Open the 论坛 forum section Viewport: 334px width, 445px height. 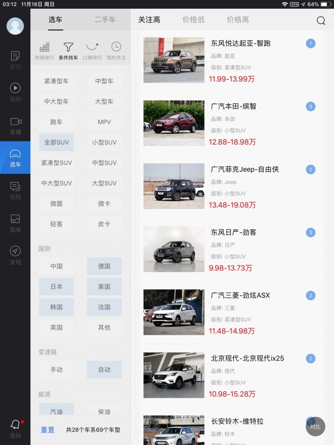tap(15, 191)
